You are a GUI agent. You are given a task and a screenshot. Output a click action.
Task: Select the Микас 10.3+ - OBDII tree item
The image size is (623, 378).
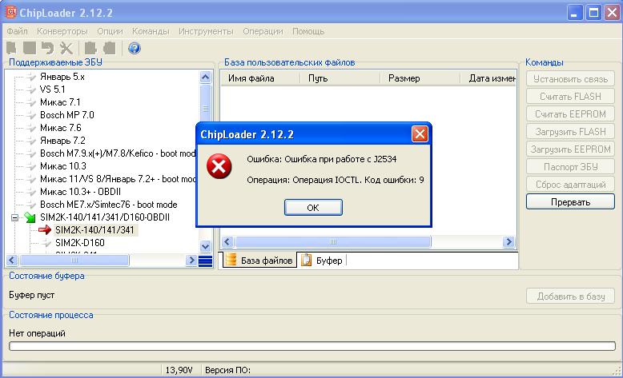click(x=80, y=192)
